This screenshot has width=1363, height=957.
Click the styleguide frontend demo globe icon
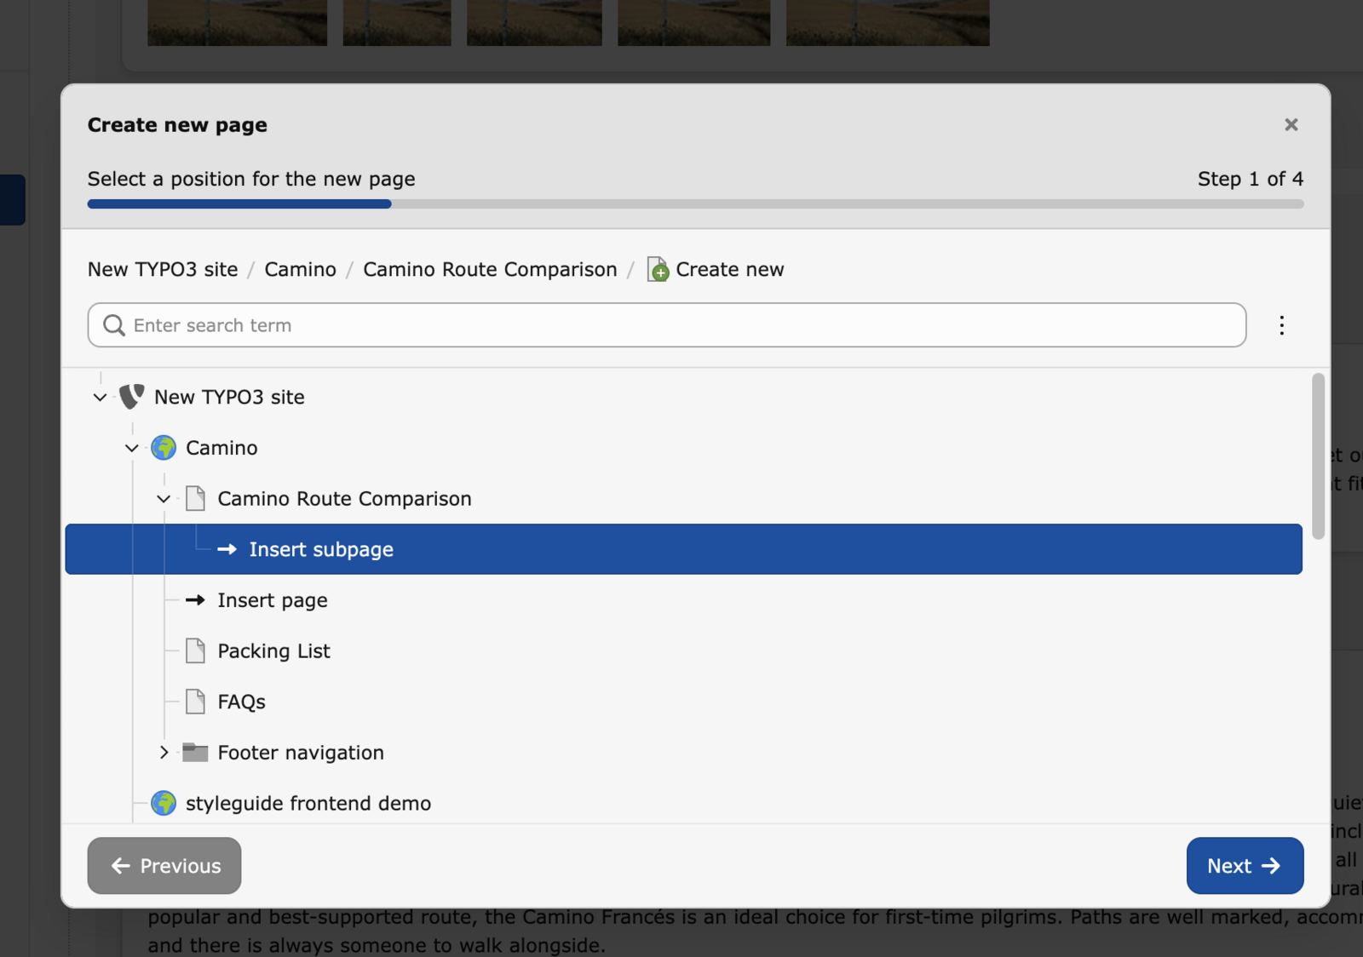click(164, 803)
